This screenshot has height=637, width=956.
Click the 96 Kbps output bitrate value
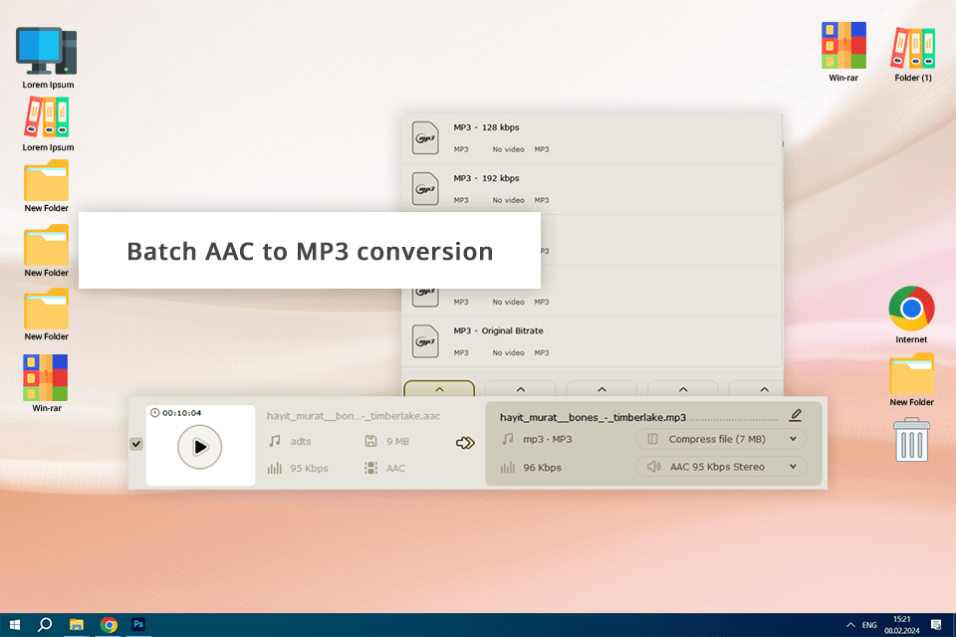coord(542,468)
